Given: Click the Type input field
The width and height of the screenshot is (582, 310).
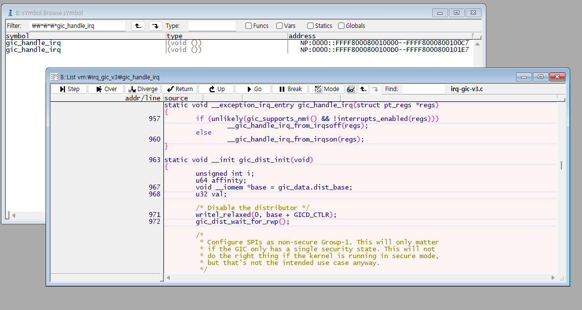Looking at the screenshot, I should (212, 26).
